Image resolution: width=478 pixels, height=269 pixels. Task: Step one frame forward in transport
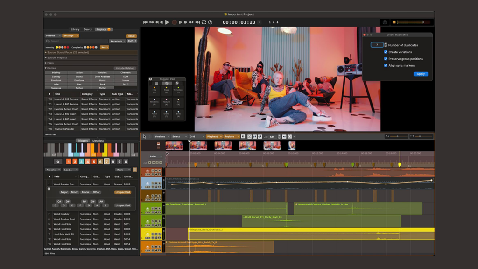[181, 22]
